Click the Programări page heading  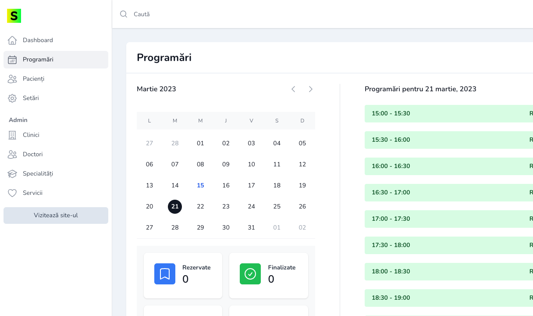(x=164, y=57)
